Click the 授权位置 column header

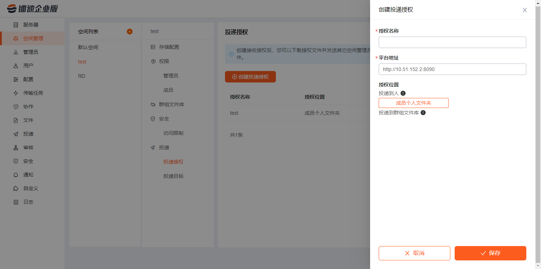click(315, 97)
